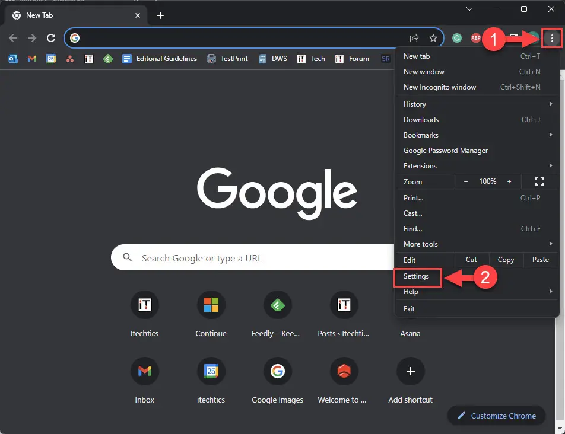Screen dimensions: 565x434
Task: Open the Google Calendar bookmark icon
Action: point(51,58)
